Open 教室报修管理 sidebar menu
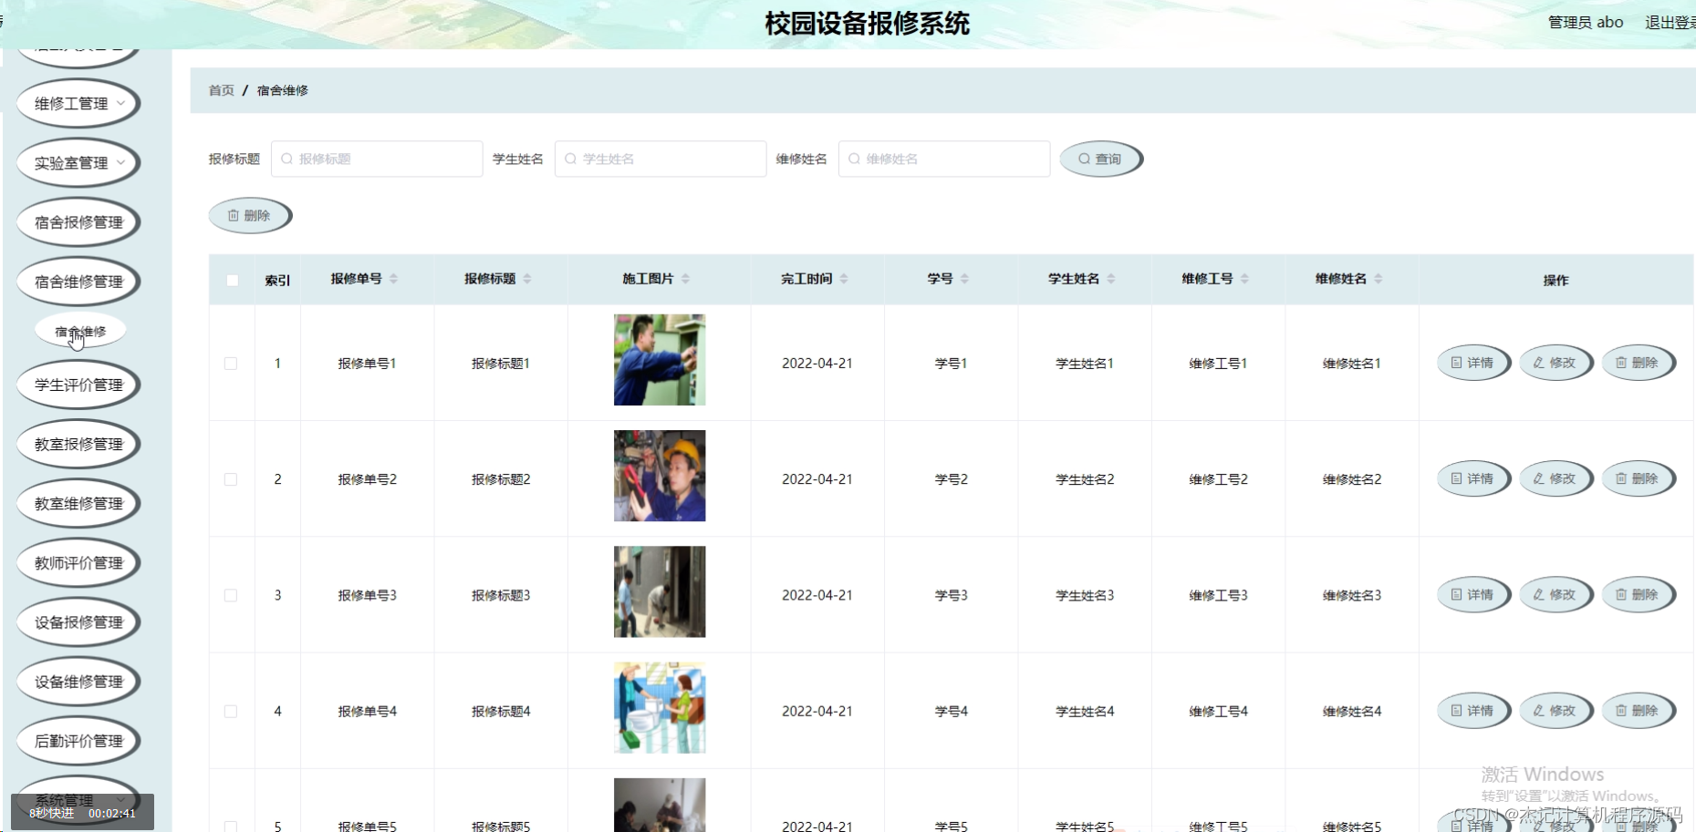 pyautogui.click(x=78, y=444)
